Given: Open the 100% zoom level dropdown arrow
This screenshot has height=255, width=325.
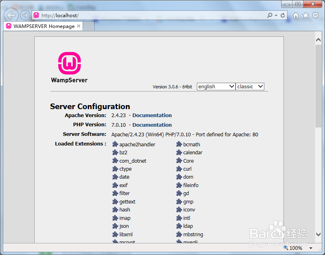Looking at the screenshot, I should click(x=311, y=248).
